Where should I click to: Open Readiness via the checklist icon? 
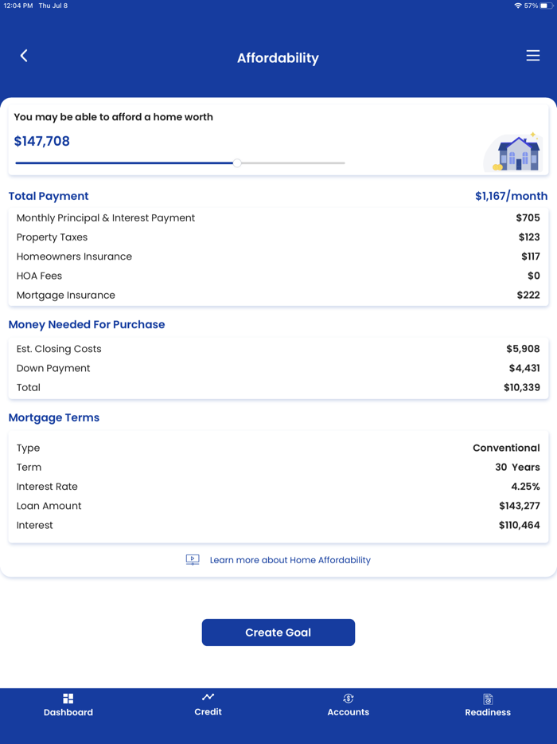[x=488, y=696]
